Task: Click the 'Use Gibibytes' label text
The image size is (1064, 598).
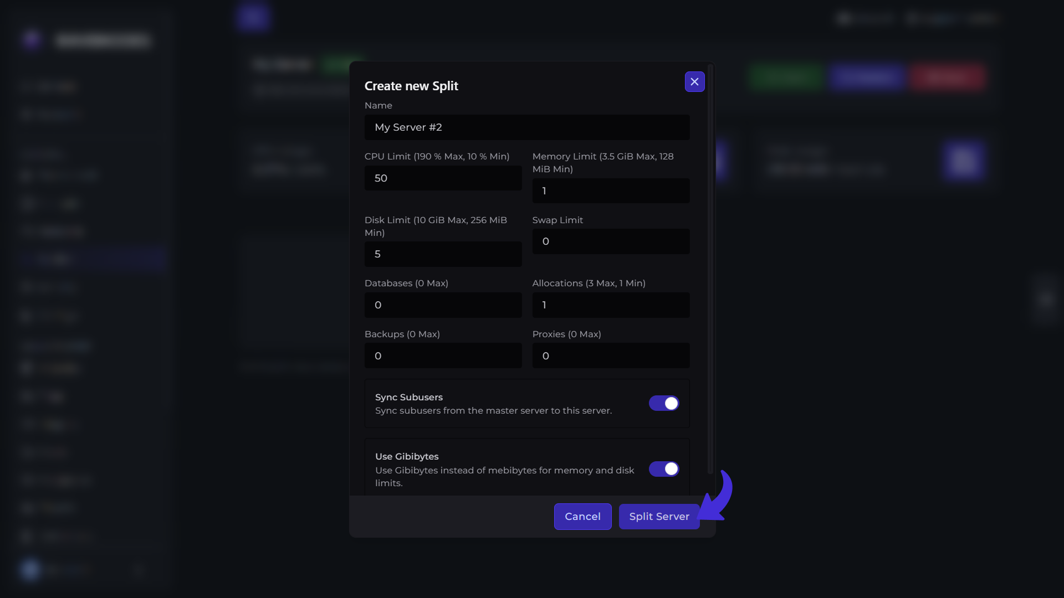Action: pos(407,456)
